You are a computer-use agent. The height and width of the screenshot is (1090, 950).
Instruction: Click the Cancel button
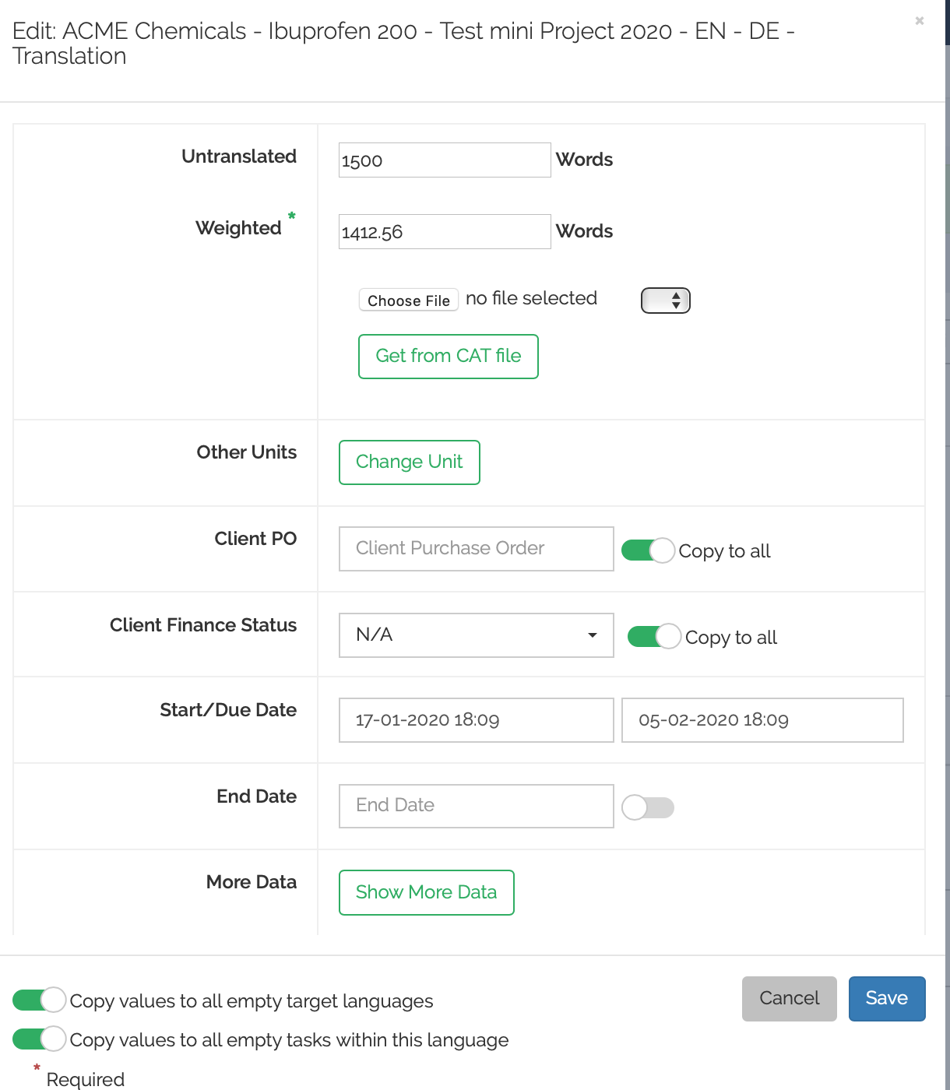(790, 999)
